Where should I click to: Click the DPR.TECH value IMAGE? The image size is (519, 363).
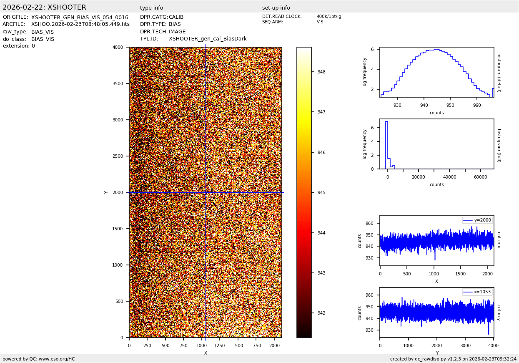point(177,32)
